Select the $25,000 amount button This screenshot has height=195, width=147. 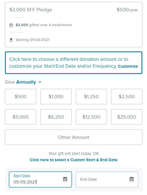point(127,117)
